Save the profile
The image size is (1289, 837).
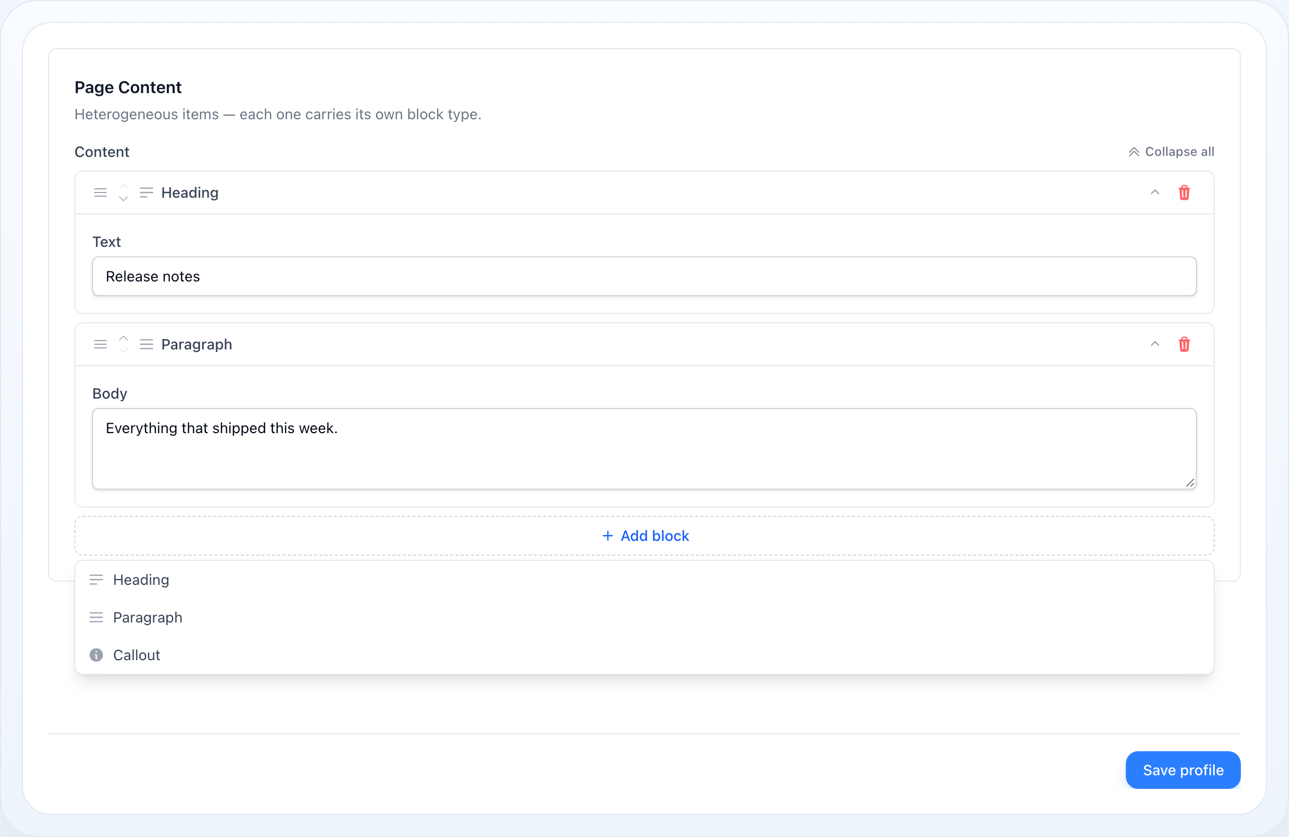pyautogui.click(x=1183, y=770)
